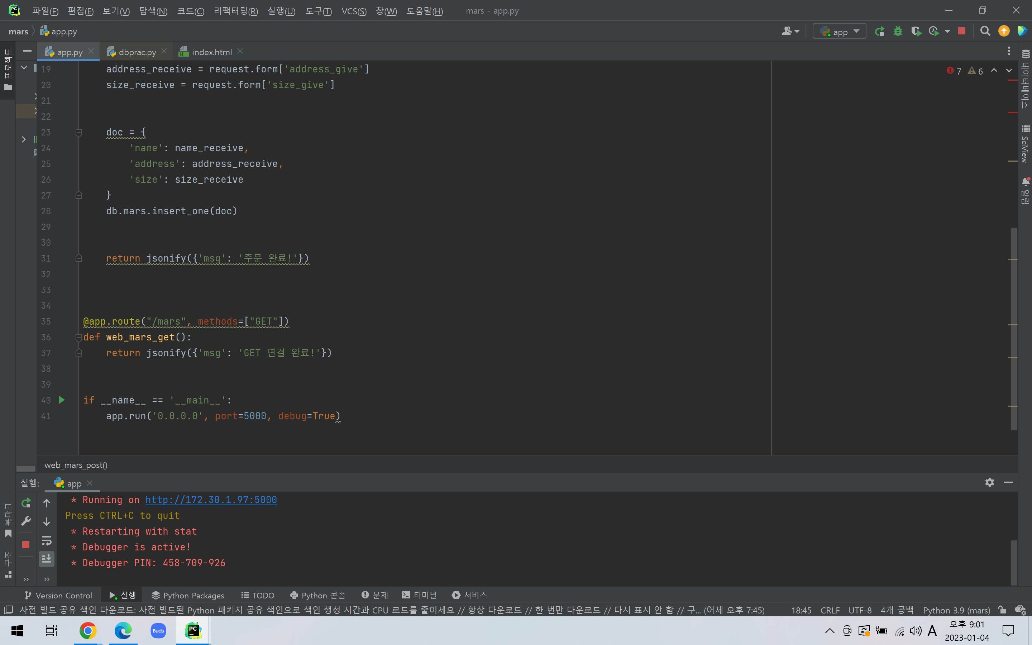The width and height of the screenshot is (1032, 645).
Task: Stop process in Run panel
Action: coord(26,545)
